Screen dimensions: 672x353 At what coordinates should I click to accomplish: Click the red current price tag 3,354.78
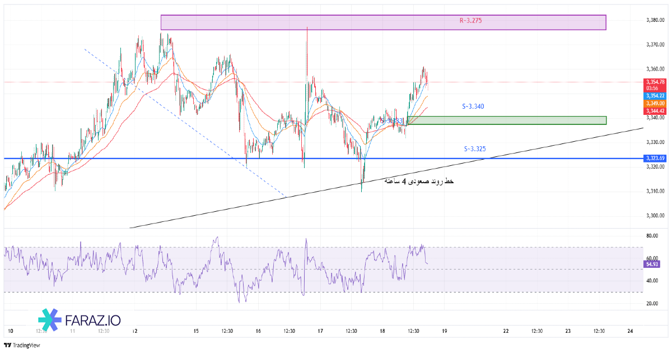pyautogui.click(x=655, y=82)
